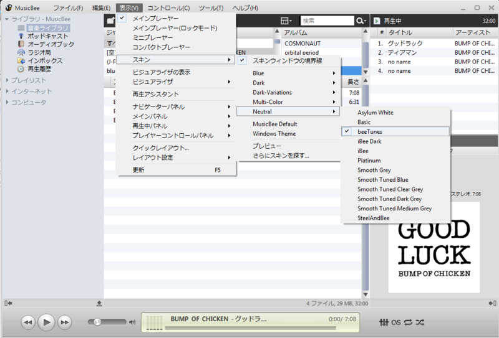Open the コントロール(C) menu
Image resolution: width=499 pixels, height=338 pixels.
[168, 8]
